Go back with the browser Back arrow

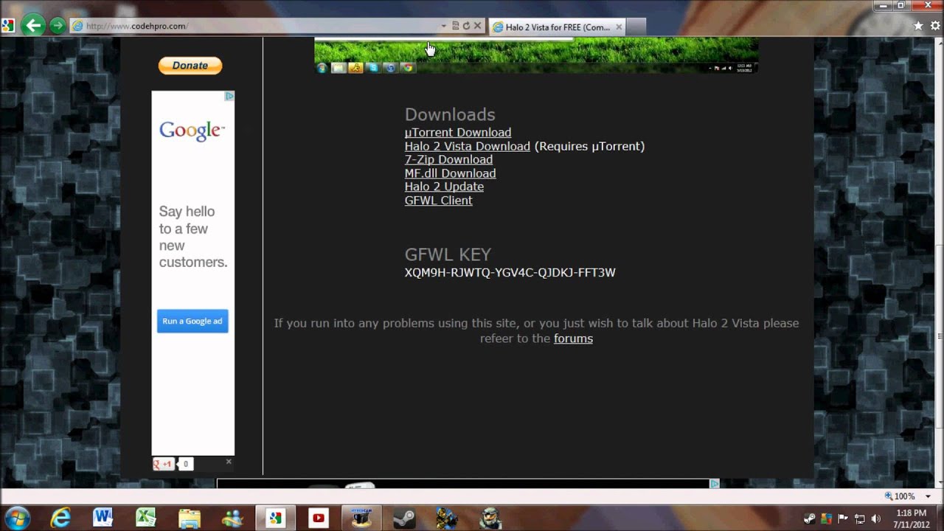[33, 26]
